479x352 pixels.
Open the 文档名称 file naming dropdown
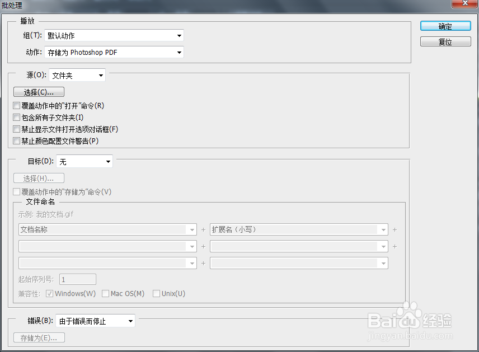(107, 229)
